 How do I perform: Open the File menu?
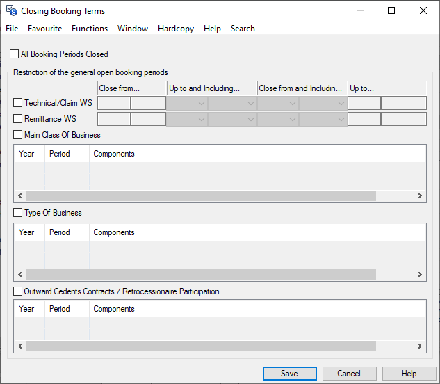click(12, 29)
